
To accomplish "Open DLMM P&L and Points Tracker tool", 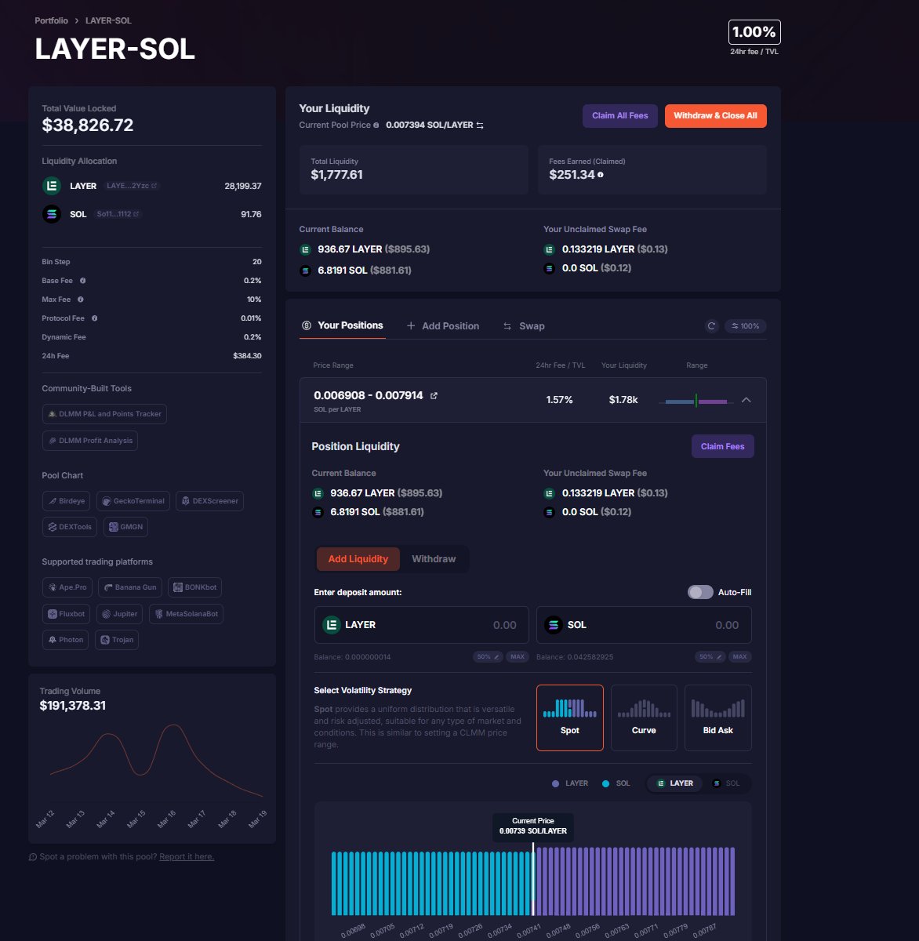I will (104, 414).
